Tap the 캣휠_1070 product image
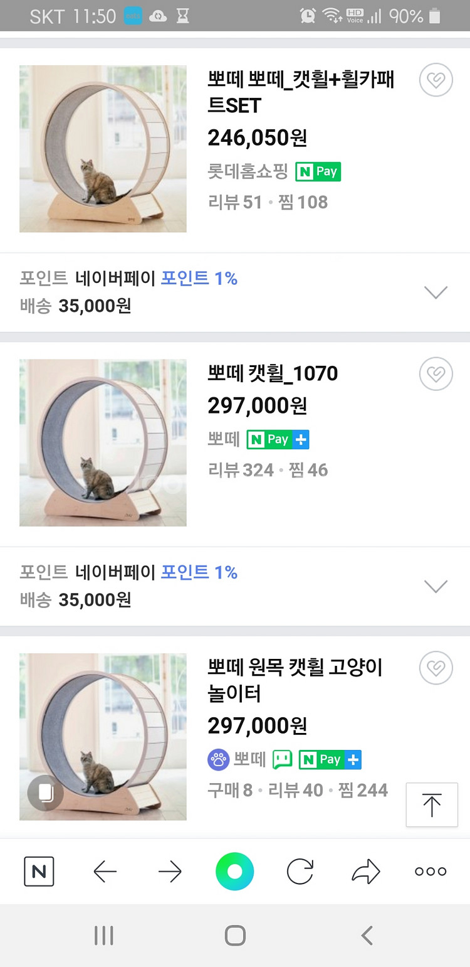 pos(103,442)
